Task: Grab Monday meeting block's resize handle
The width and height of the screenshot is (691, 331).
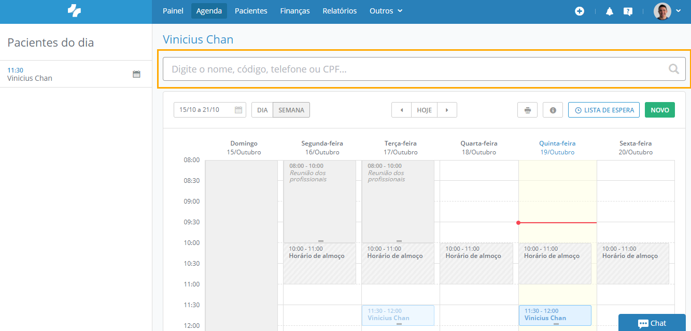Action: [321, 241]
